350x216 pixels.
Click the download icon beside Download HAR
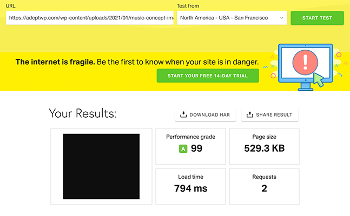[183, 114]
